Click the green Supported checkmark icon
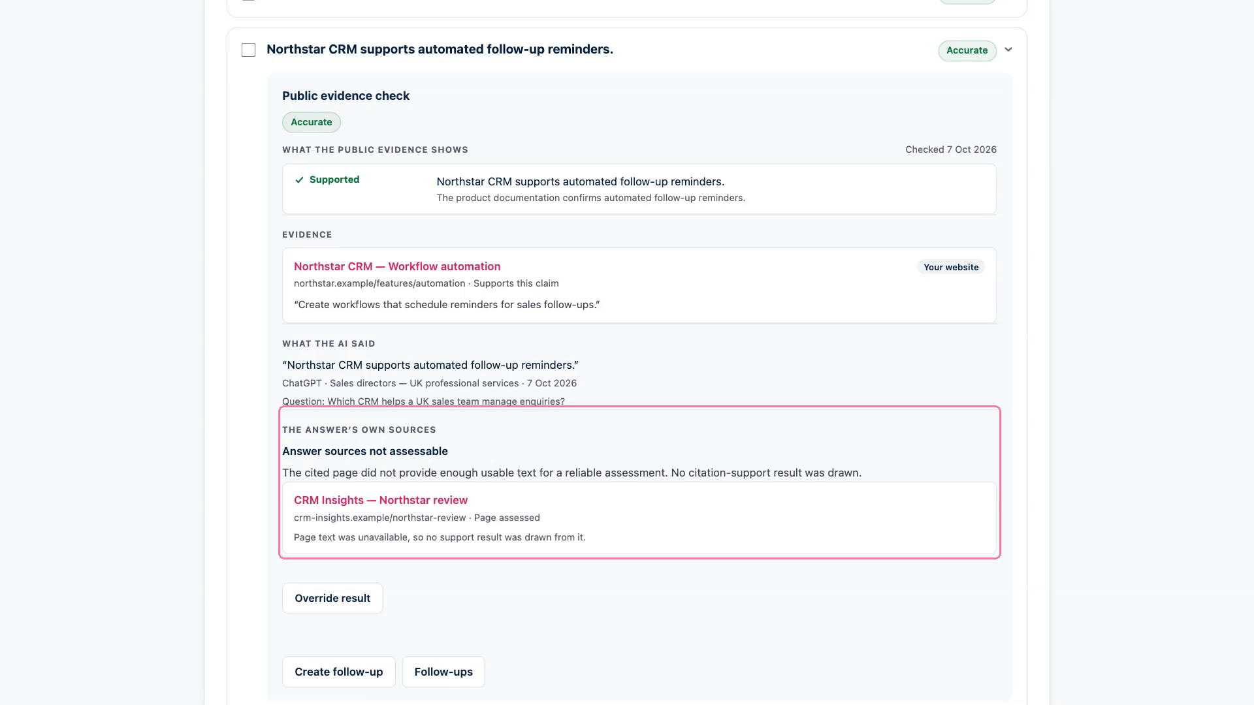1254x705 pixels. [299, 180]
